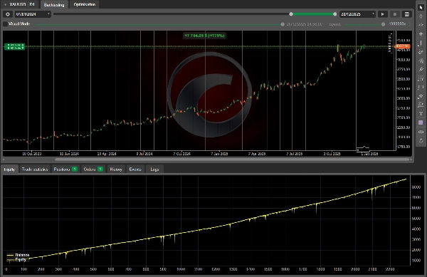This screenshot has width=427, height=277.
Task: Open the Logs tab
Action: pyautogui.click(x=154, y=169)
